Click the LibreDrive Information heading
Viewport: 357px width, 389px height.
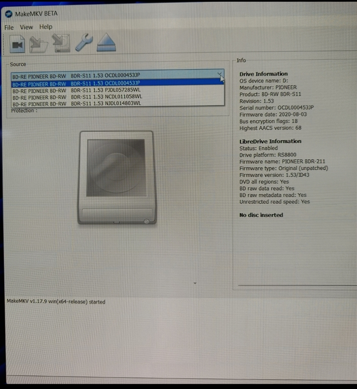(270, 142)
